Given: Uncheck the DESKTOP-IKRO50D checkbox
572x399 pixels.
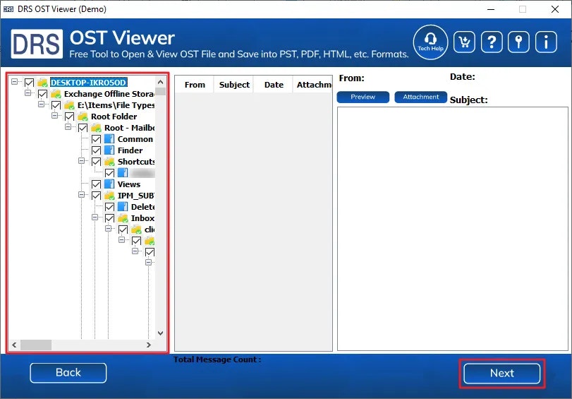Looking at the screenshot, I should [x=29, y=83].
